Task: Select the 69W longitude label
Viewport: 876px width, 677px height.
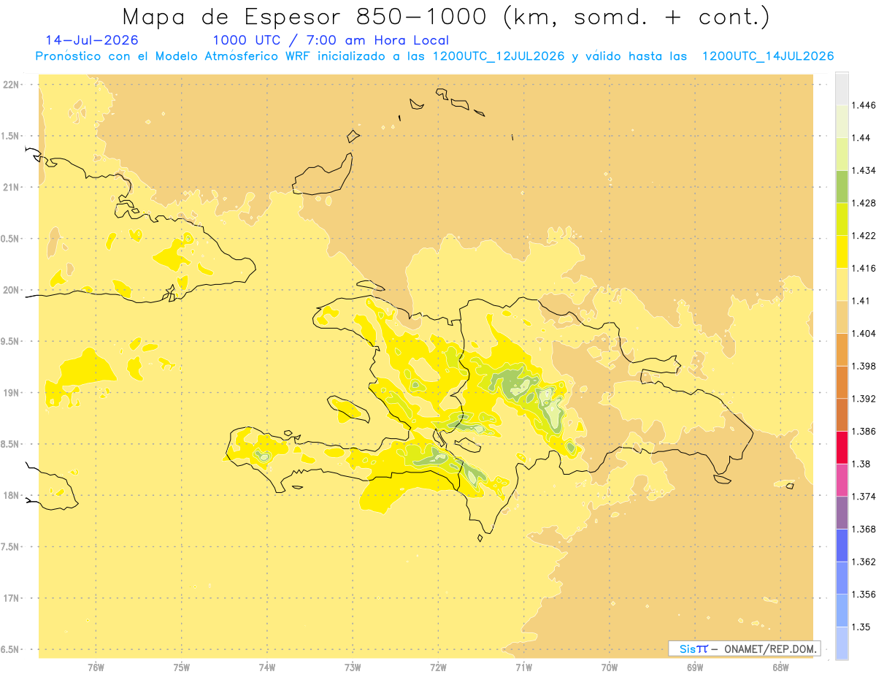Action: click(695, 667)
